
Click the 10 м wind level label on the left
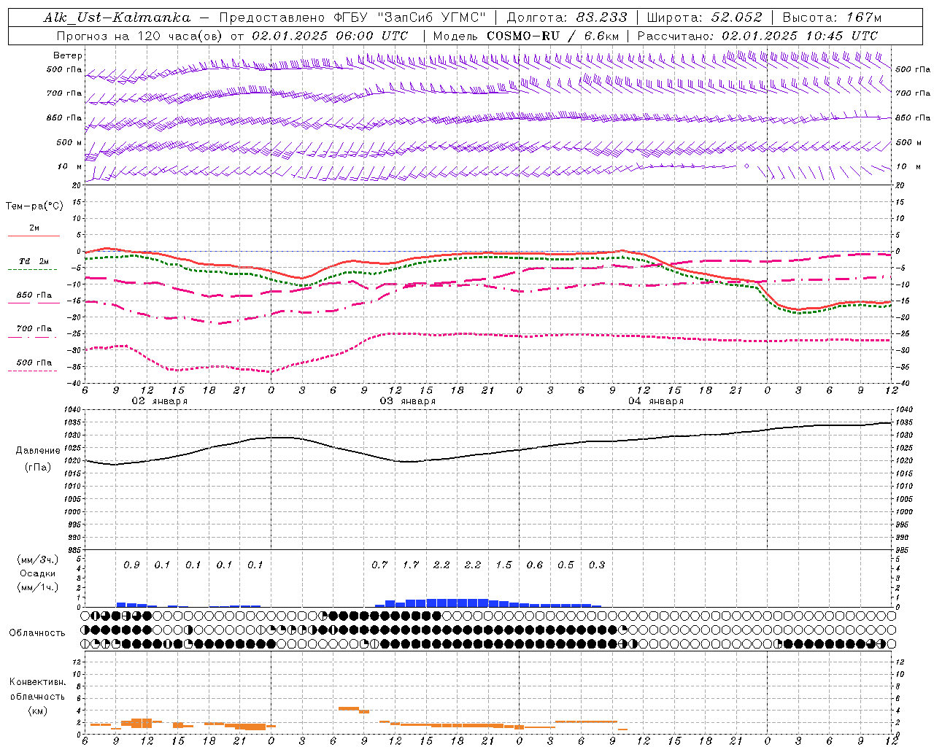(69, 166)
